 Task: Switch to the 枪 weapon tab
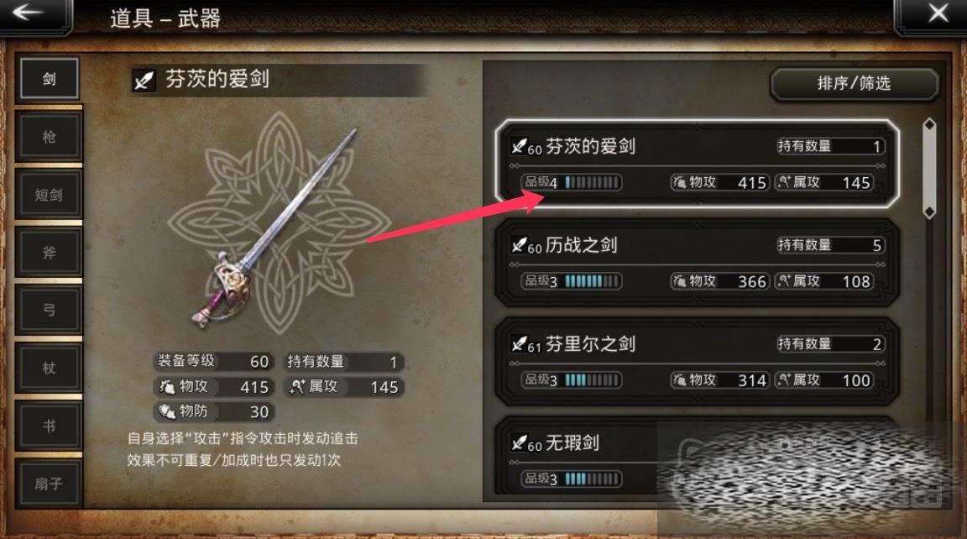pyautogui.click(x=50, y=136)
